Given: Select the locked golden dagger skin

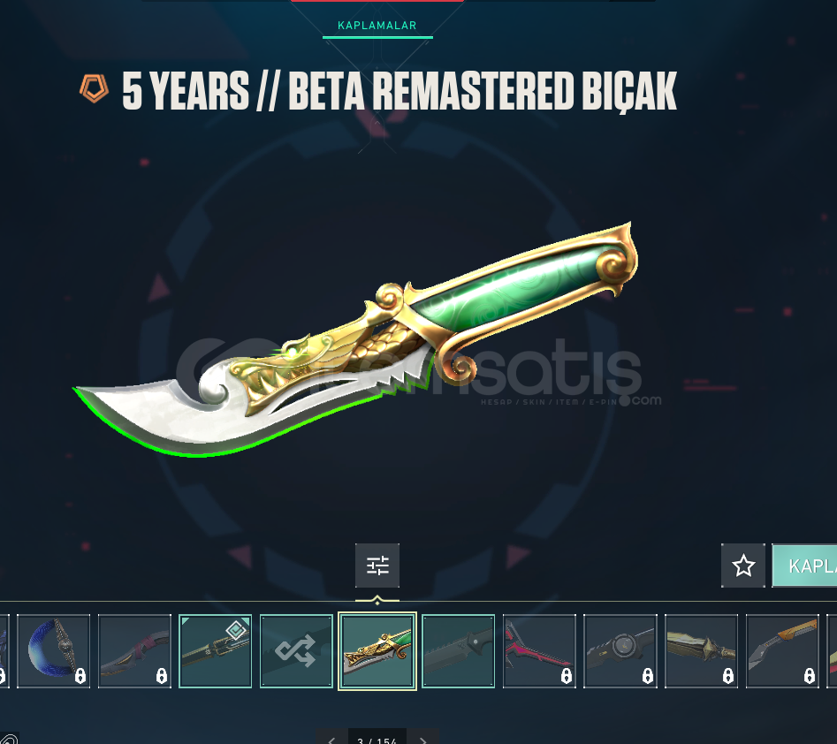Looking at the screenshot, I should pos(702,650).
